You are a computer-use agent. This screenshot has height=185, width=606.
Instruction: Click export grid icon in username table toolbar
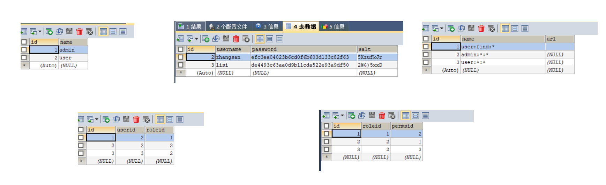(x=180, y=39)
